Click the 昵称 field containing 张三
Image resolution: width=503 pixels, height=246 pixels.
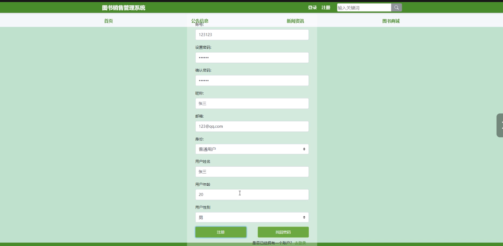252,104
